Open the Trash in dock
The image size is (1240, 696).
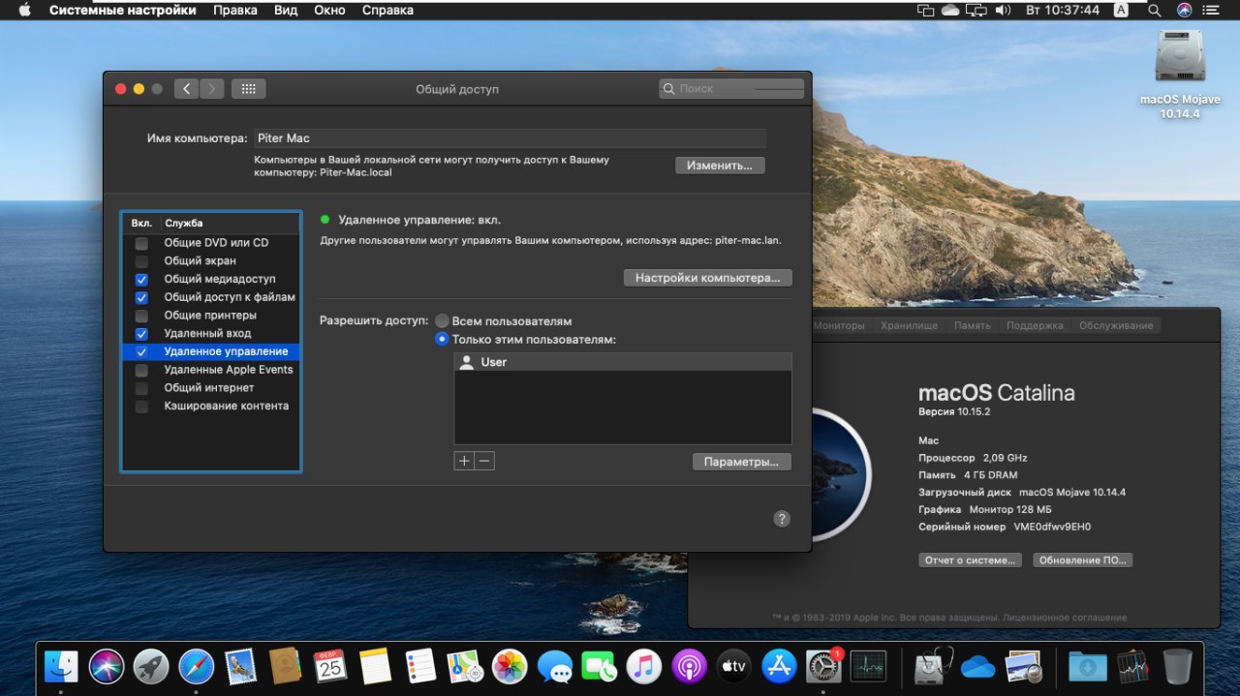[x=1178, y=666]
